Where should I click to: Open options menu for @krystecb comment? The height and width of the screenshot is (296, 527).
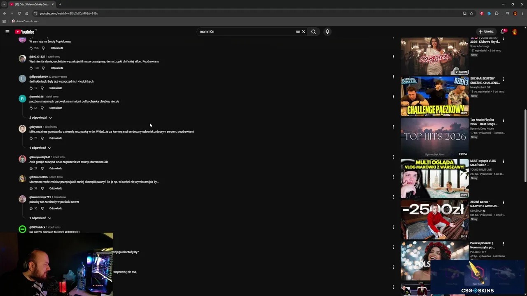pos(393,127)
